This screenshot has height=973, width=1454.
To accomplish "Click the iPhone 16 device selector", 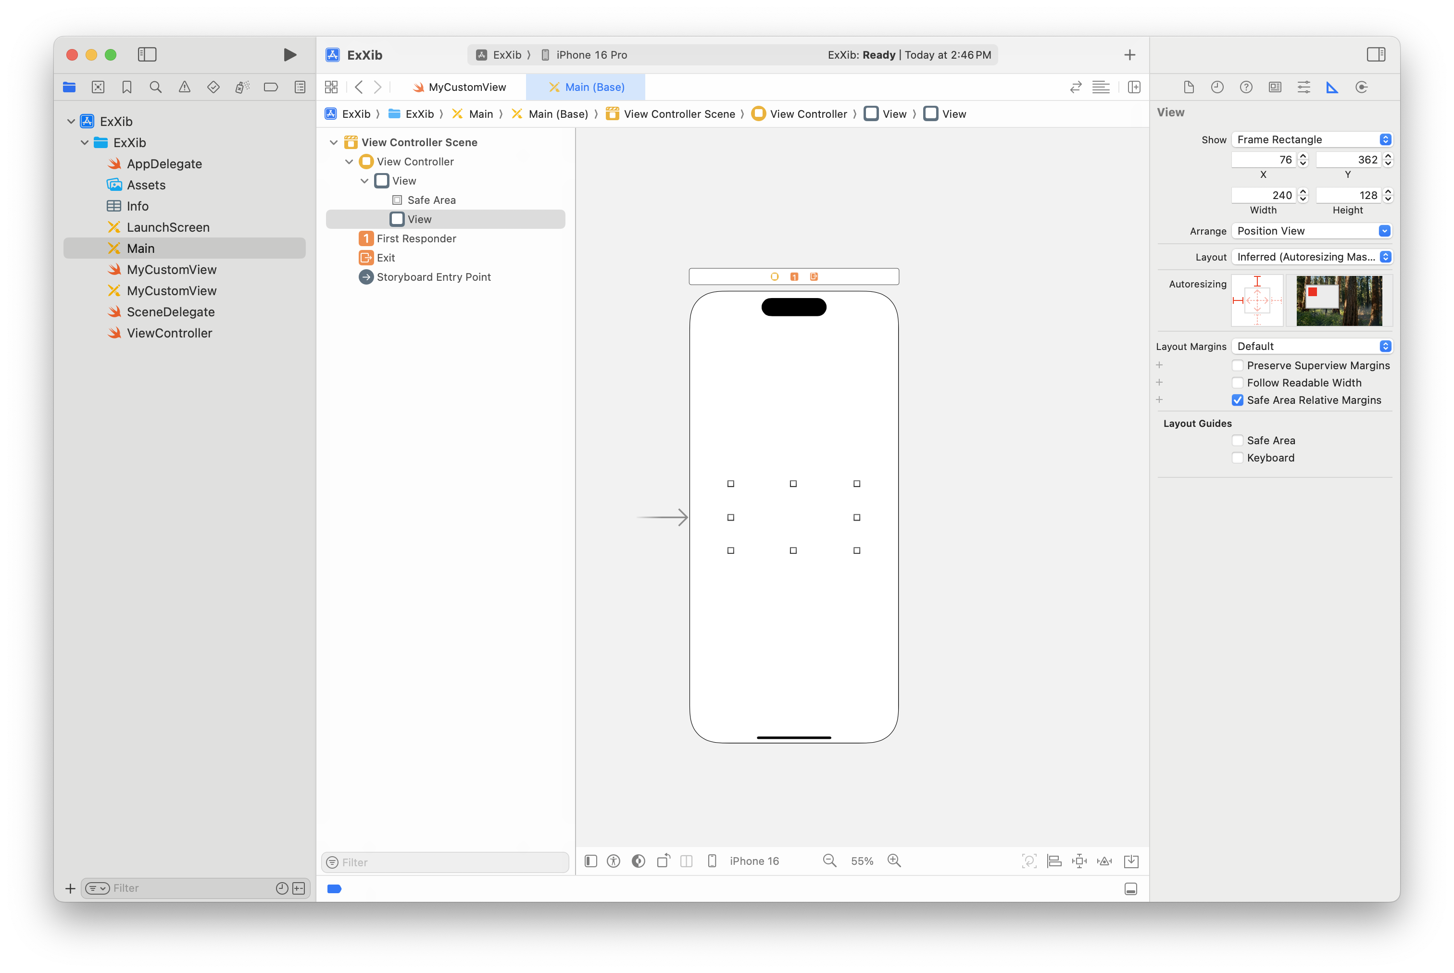I will point(753,861).
